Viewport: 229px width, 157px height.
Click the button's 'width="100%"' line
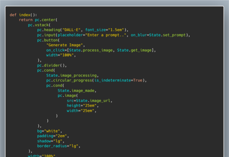point(61,55)
